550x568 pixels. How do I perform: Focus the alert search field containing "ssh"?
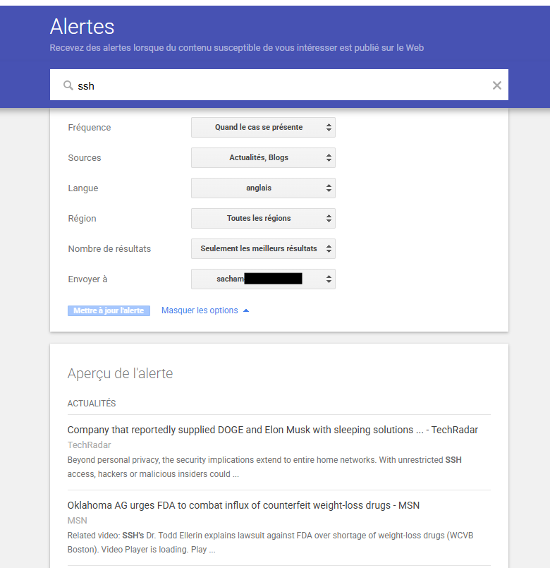tap(282, 85)
